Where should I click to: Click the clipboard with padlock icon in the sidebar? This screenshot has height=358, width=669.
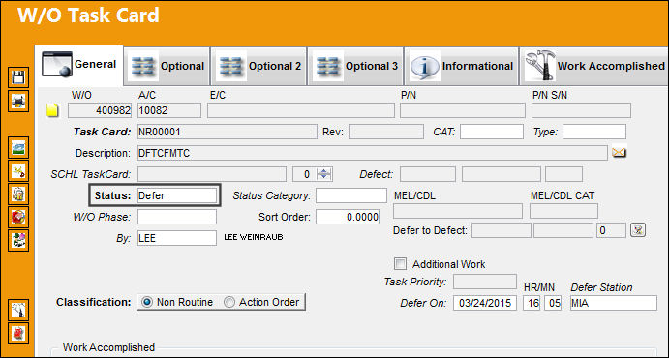pos(18,194)
